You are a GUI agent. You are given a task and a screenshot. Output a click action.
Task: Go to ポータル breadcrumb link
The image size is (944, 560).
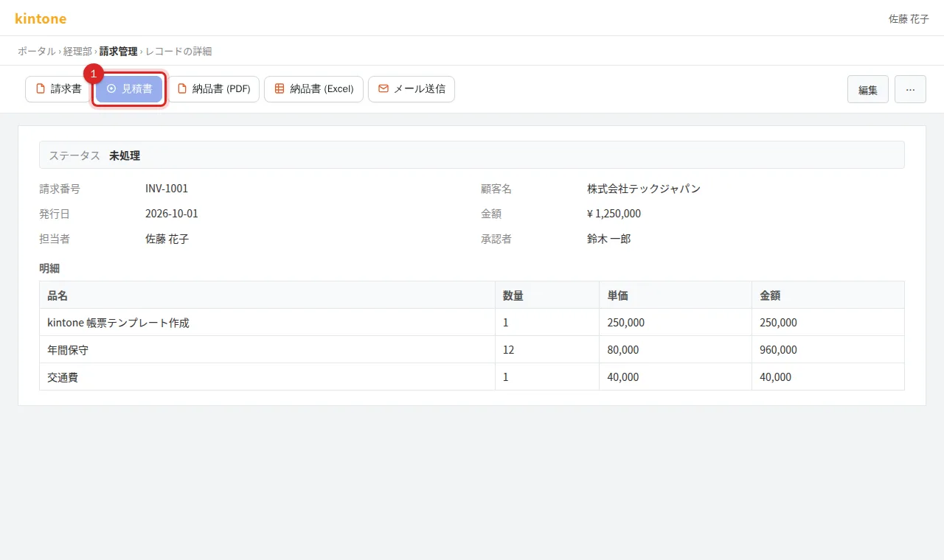37,51
